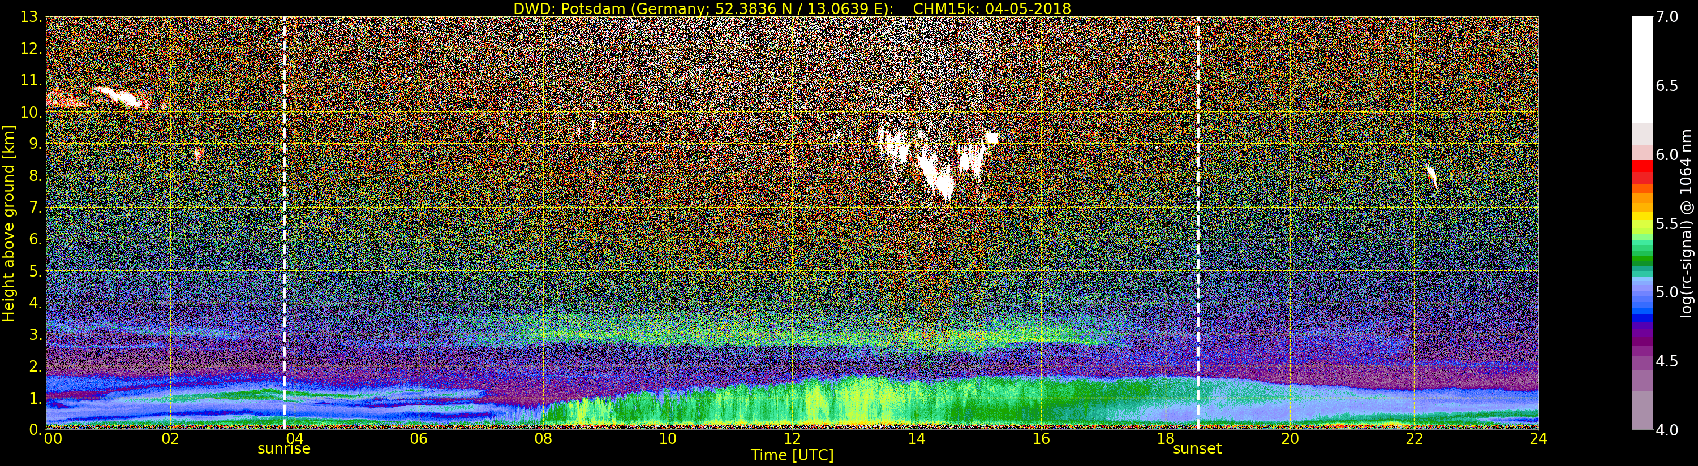Click the '3.' height axis tick label
Viewport: 1698px width, 466px height.
pos(36,334)
